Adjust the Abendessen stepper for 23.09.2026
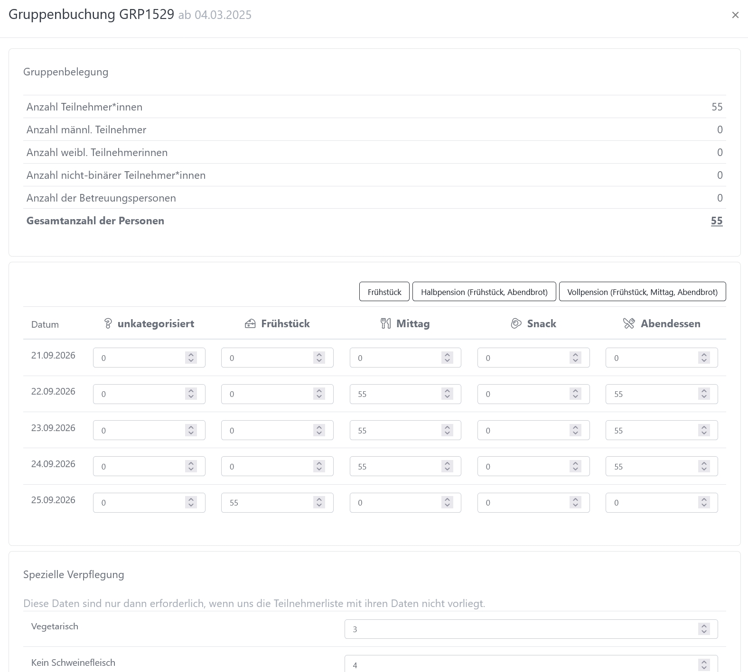748x672 pixels. point(704,431)
